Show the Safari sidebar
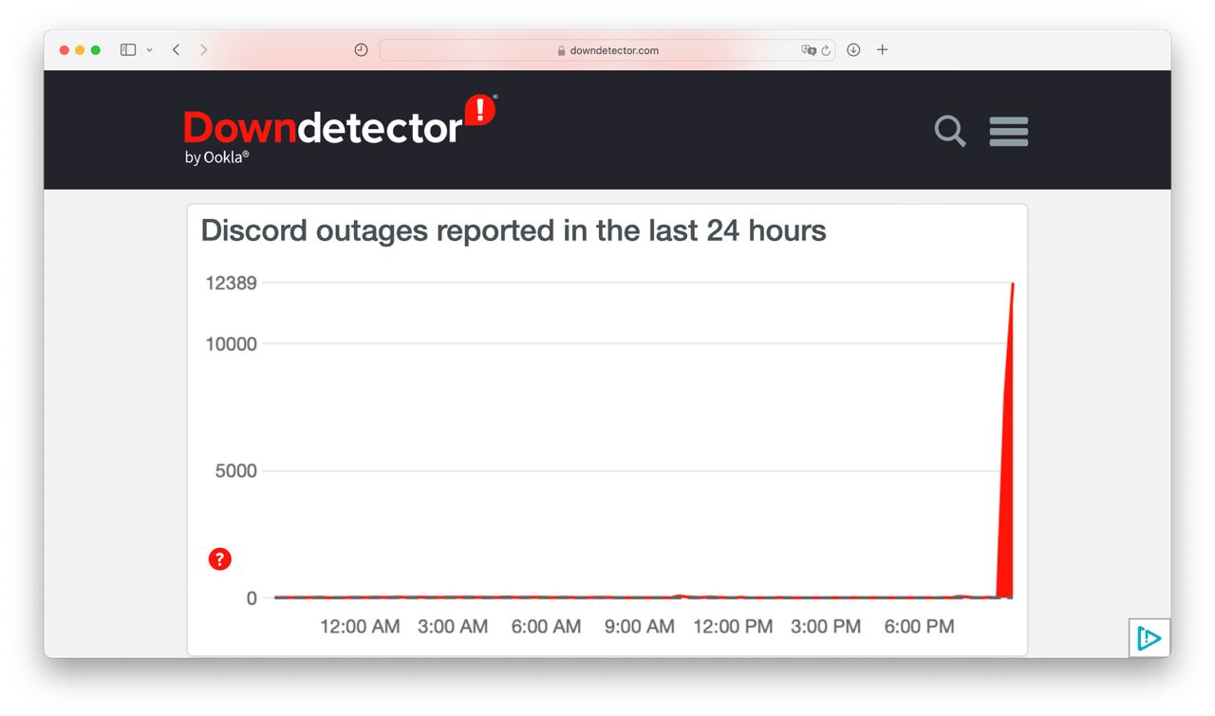 (128, 50)
